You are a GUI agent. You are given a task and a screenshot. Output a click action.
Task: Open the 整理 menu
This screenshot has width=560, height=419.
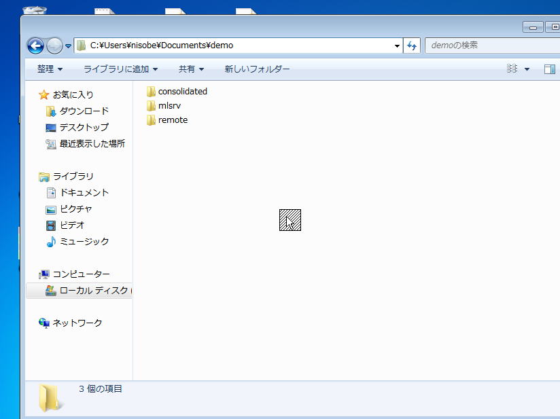click(x=50, y=69)
